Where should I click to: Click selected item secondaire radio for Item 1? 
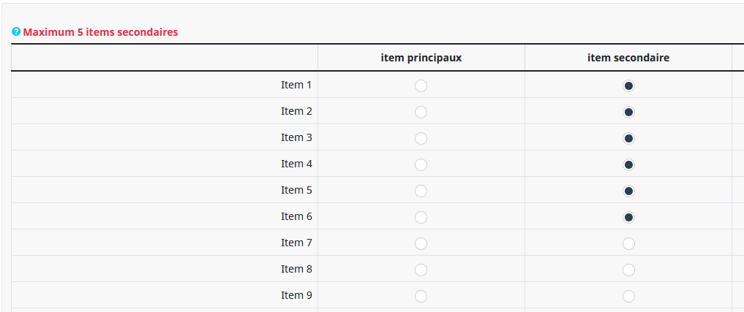pos(628,85)
